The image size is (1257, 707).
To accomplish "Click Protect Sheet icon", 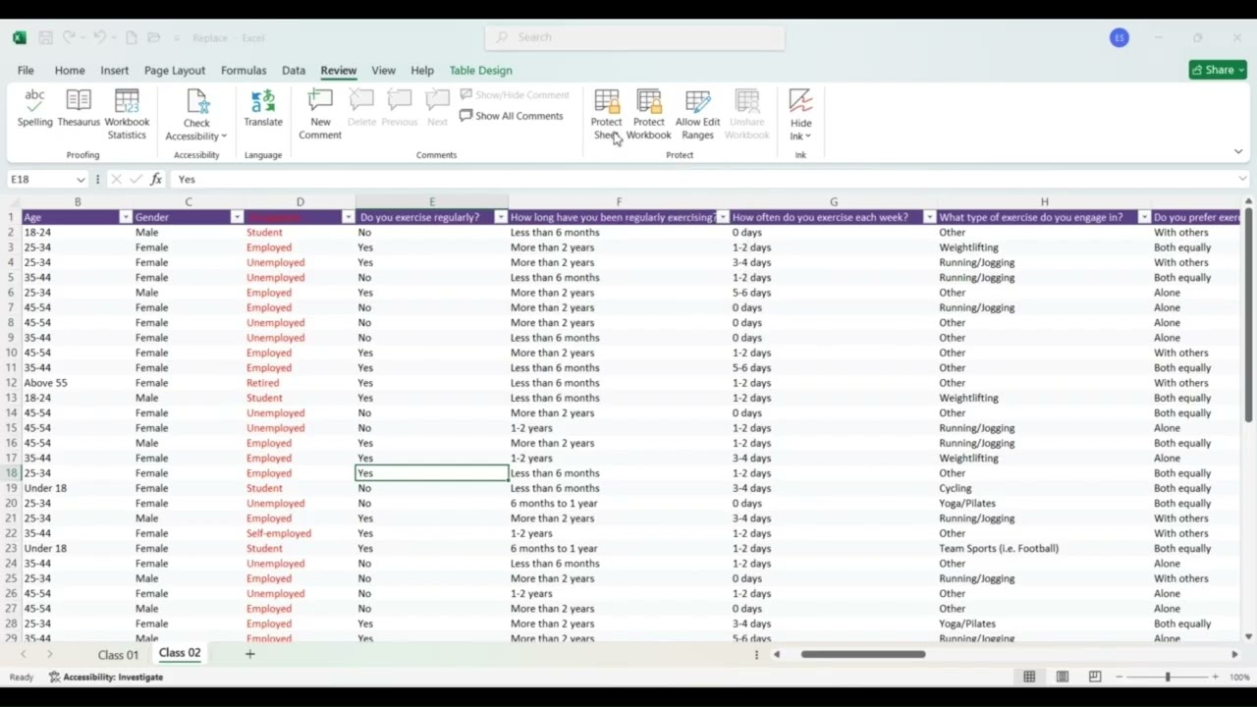I will click(x=607, y=101).
